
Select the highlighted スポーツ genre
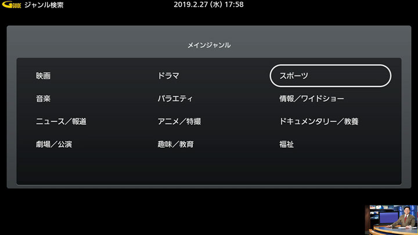(x=330, y=76)
